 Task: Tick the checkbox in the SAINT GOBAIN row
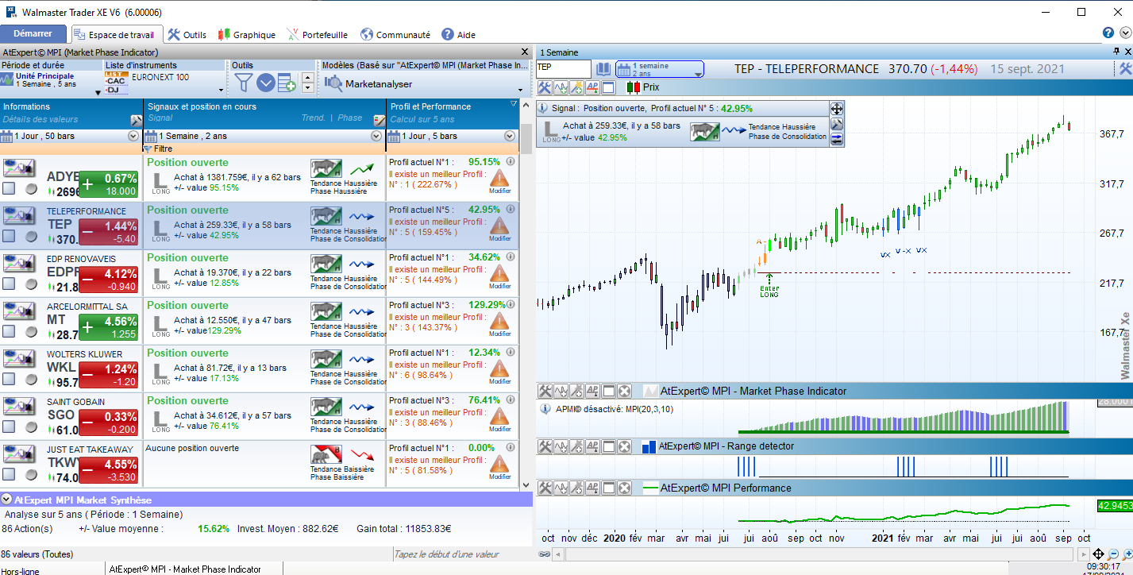pos(8,426)
